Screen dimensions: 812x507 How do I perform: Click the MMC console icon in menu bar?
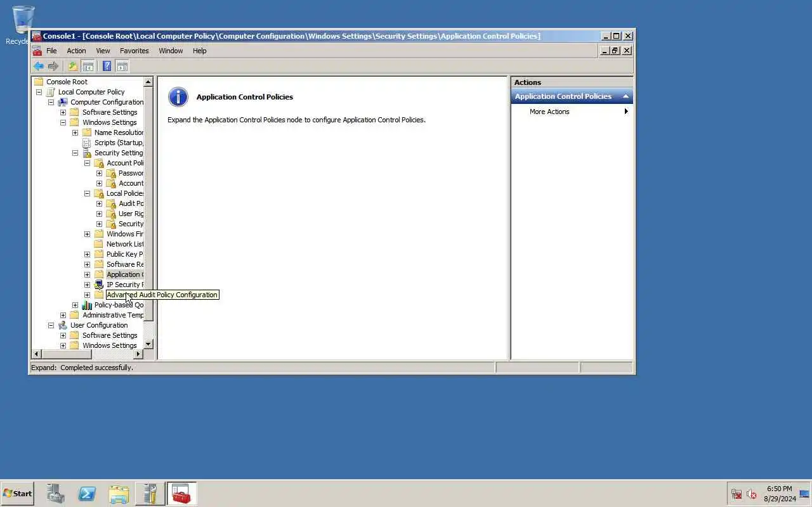coord(37,51)
